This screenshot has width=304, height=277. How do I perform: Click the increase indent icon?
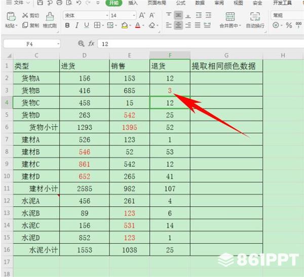point(208,15)
